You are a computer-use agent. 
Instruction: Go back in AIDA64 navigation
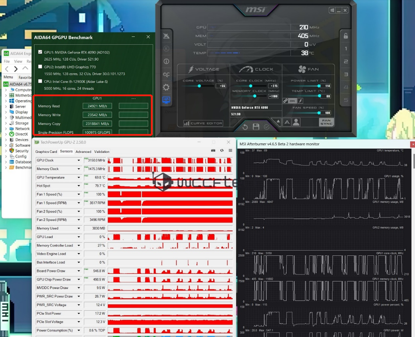(7, 69)
